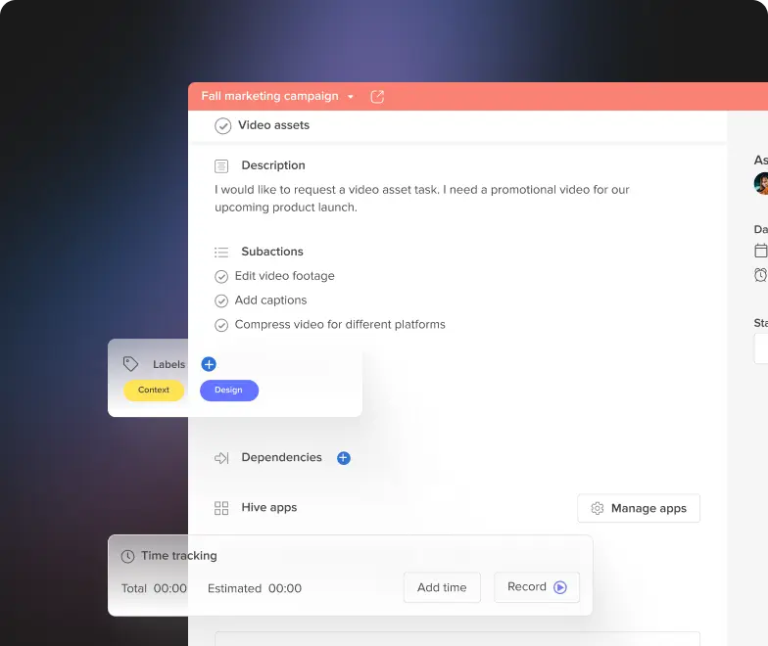Image resolution: width=768 pixels, height=646 pixels.
Task: Add a dependency with plus icon
Action: (x=343, y=458)
